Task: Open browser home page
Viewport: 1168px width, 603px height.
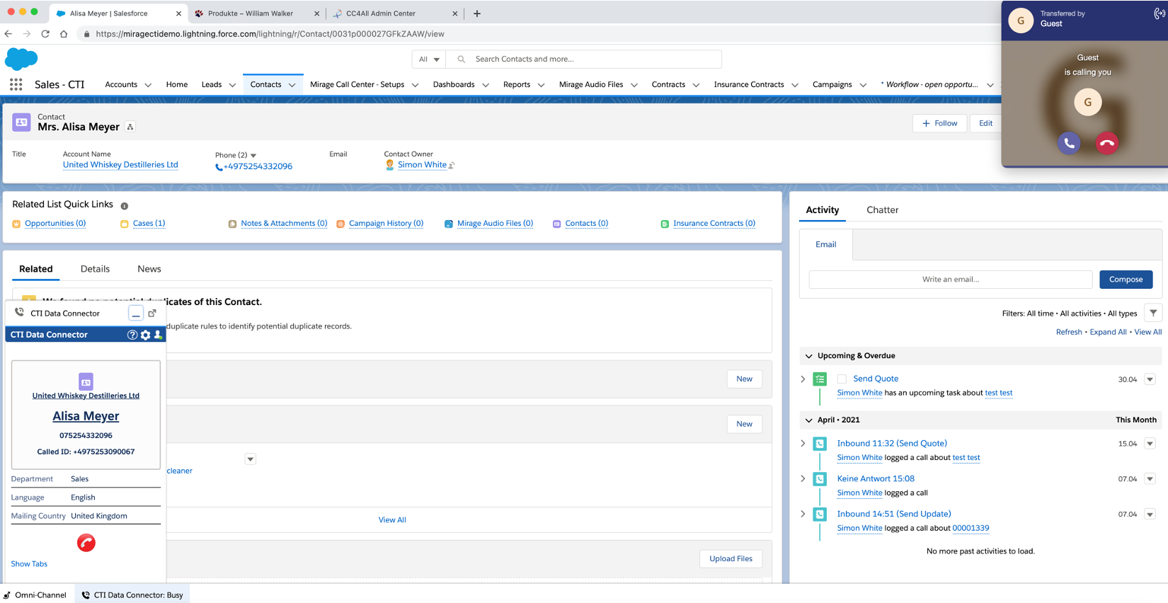Action: [64, 33]
